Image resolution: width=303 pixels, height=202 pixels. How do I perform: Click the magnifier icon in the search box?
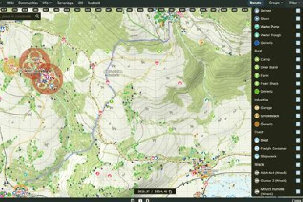tap(37, 16)
